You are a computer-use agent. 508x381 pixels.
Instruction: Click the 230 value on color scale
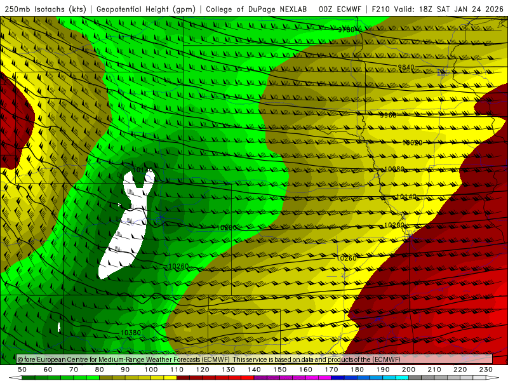point(486,370)
